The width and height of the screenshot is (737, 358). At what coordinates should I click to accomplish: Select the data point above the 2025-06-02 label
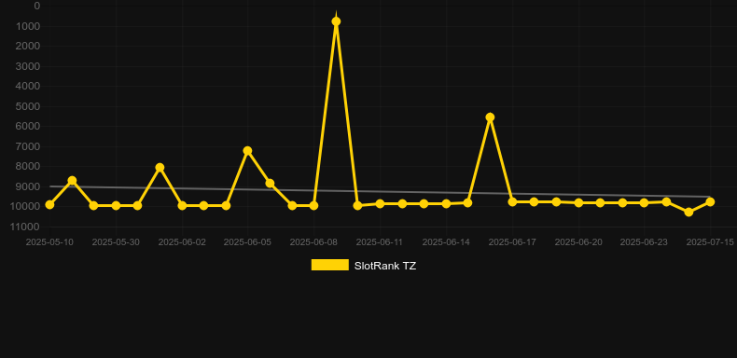pyautogui.click(x=182, y=206)
